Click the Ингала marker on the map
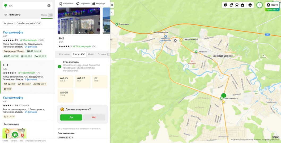 (x=263, y=55)
